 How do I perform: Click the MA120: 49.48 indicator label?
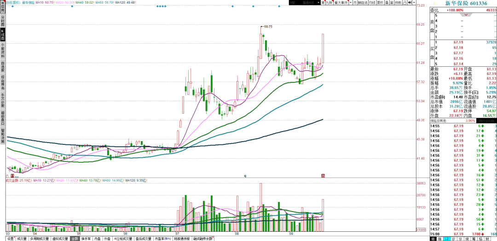[126, 3]
